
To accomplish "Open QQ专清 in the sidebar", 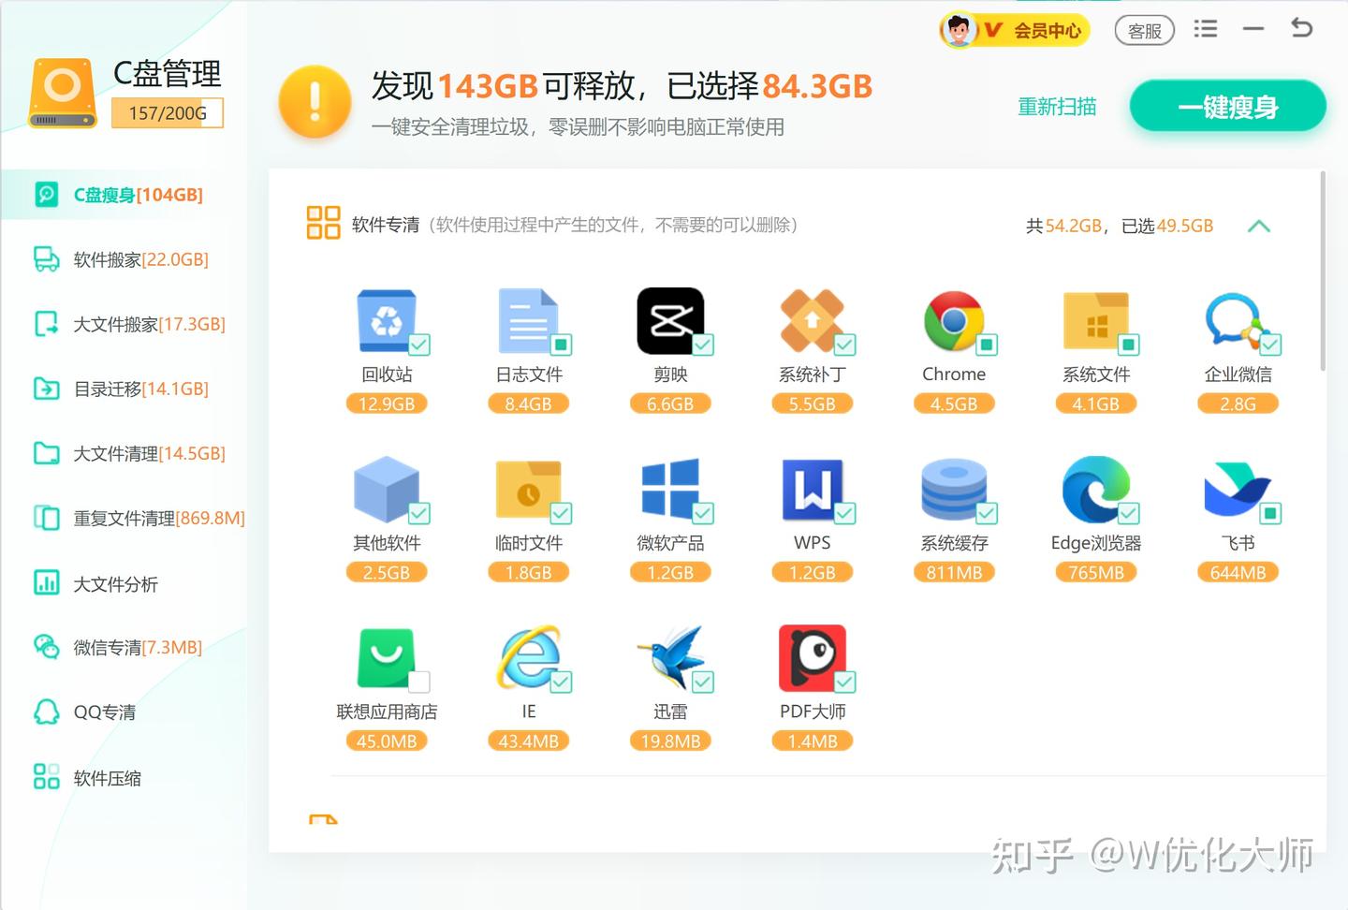I will pyautogui.click(x=123, y=712).
